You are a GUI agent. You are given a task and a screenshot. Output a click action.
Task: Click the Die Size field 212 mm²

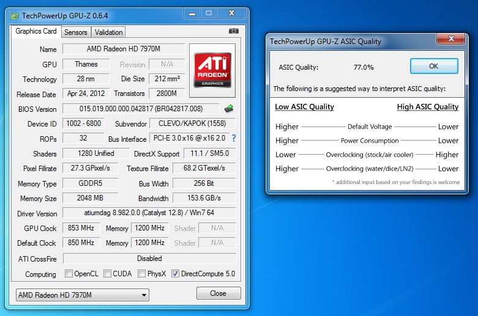click(x=166, y=79)
